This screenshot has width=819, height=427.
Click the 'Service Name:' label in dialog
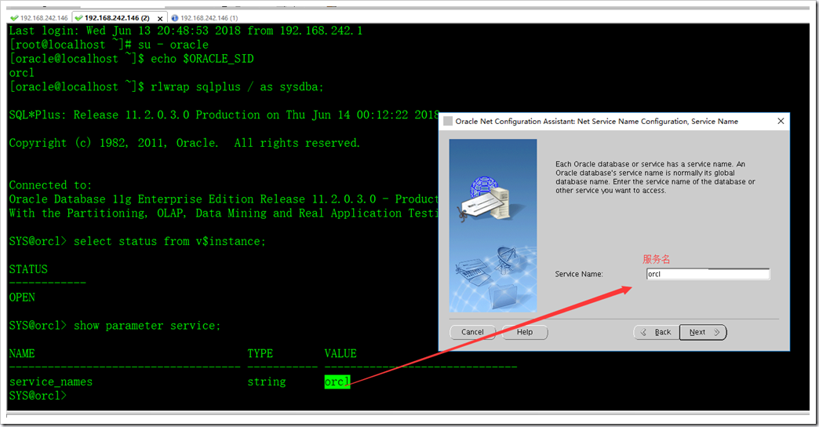579,274
